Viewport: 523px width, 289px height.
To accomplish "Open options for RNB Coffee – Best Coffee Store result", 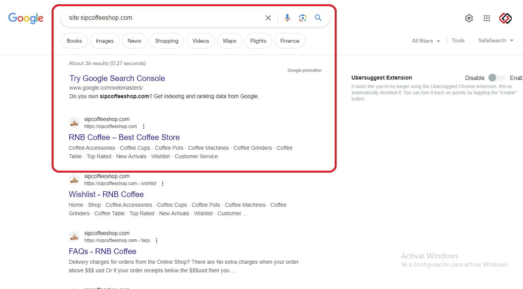I will click(x=144, y=126).
